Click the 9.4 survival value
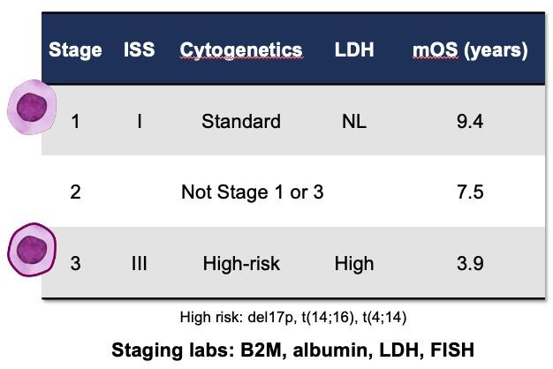This screenshot has height=369, width=553. 469,121
